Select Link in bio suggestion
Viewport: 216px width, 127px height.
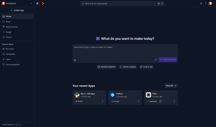(146, 67)
